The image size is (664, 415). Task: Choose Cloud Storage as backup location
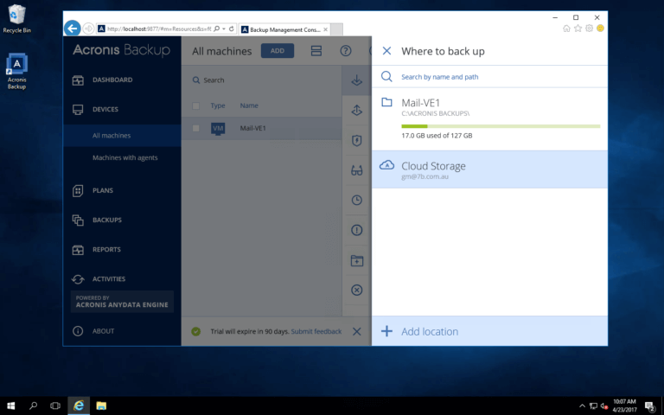489,169
